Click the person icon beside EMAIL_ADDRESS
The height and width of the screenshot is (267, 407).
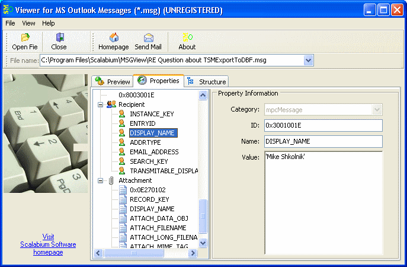tap(121, 151)
